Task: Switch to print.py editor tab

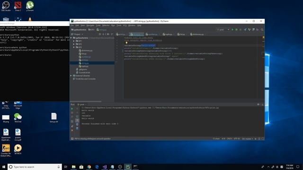Action: tap(122, 34)
